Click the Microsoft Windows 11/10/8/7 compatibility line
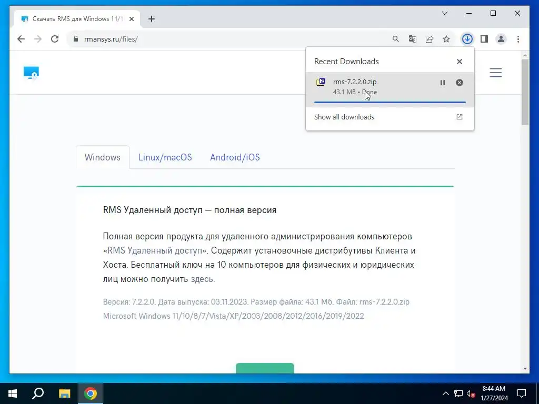Image resolution: width=539 pixels, height=404 pixels. click(x=233, y=316)
